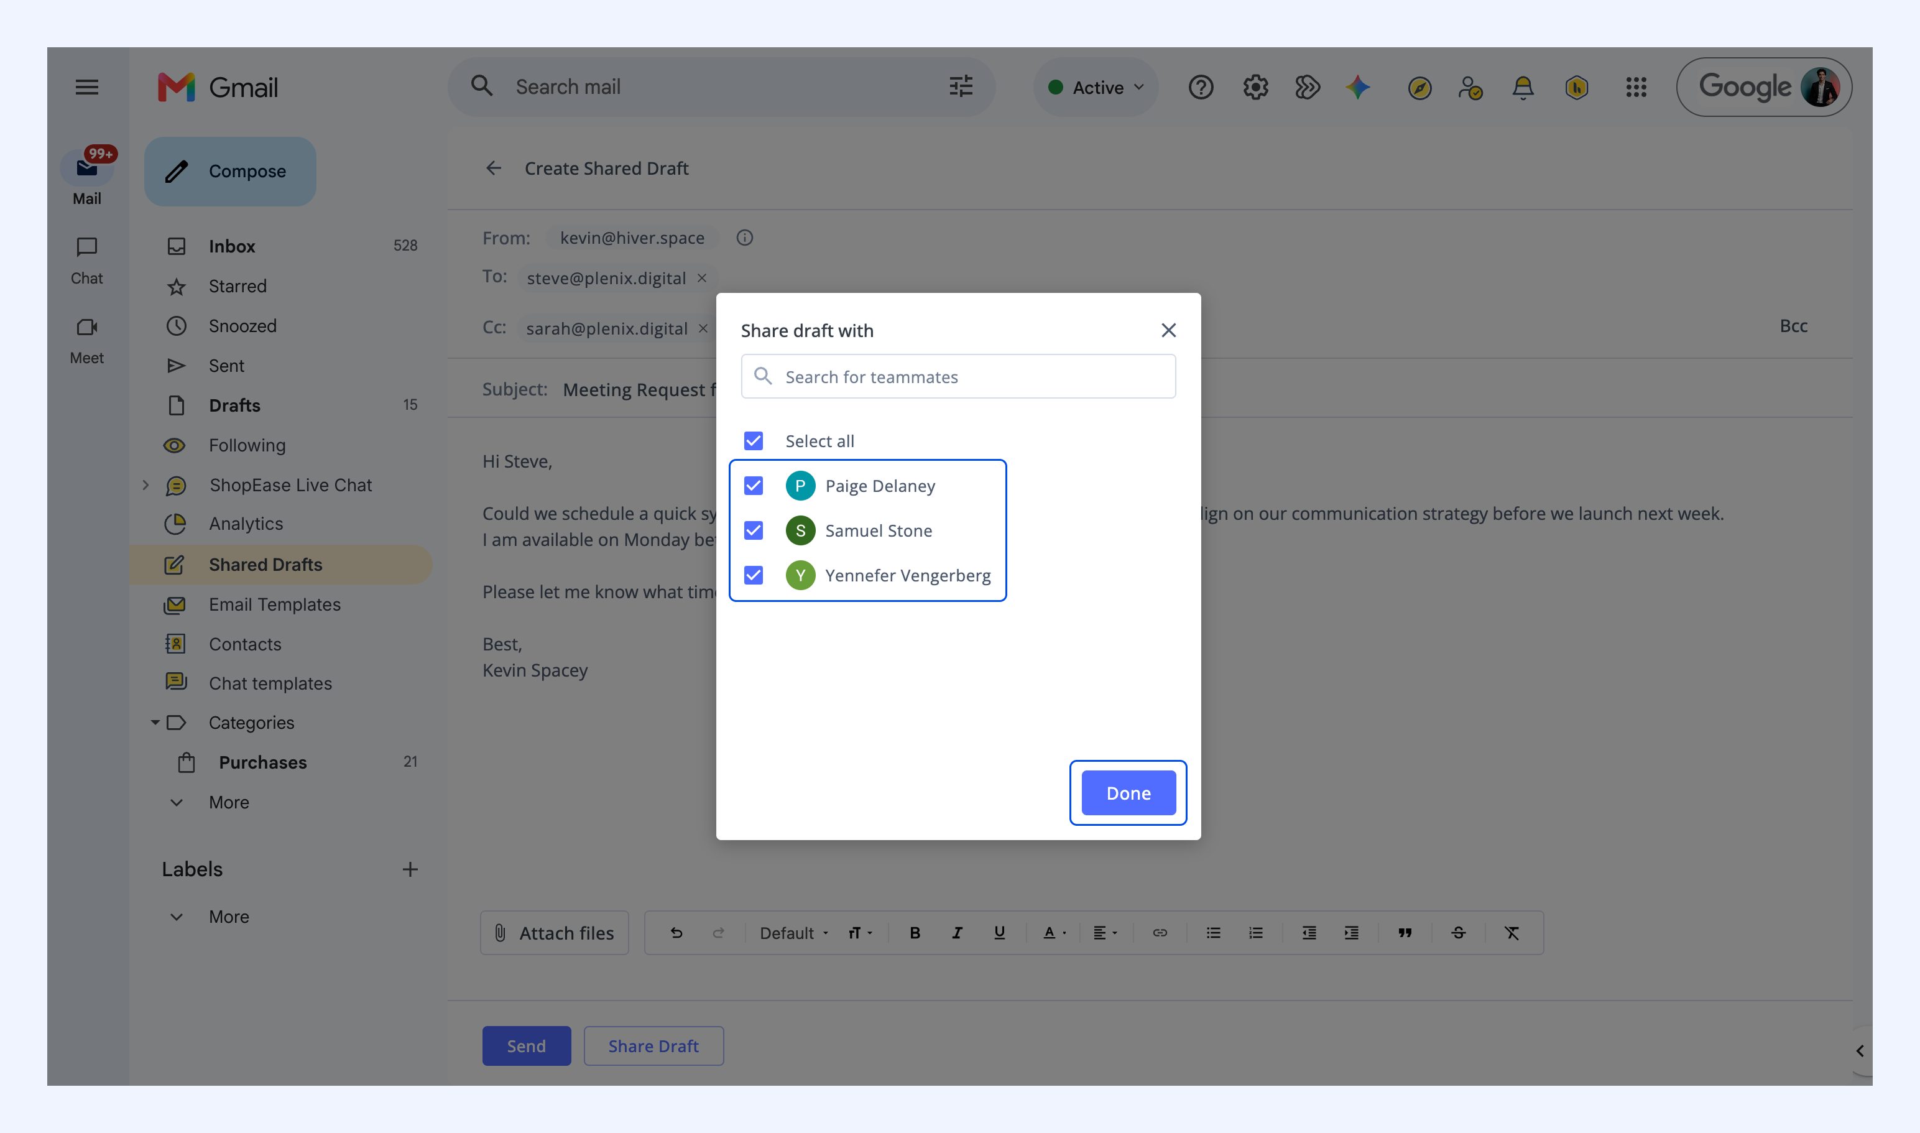Apply underline formatting
1920x1133 pixels.
click(x=999, y=933)
